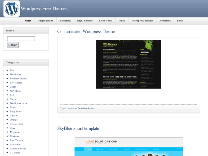208x156 pixels.
Task: Go to the Home menu item
Action: (x=28, y=21)
